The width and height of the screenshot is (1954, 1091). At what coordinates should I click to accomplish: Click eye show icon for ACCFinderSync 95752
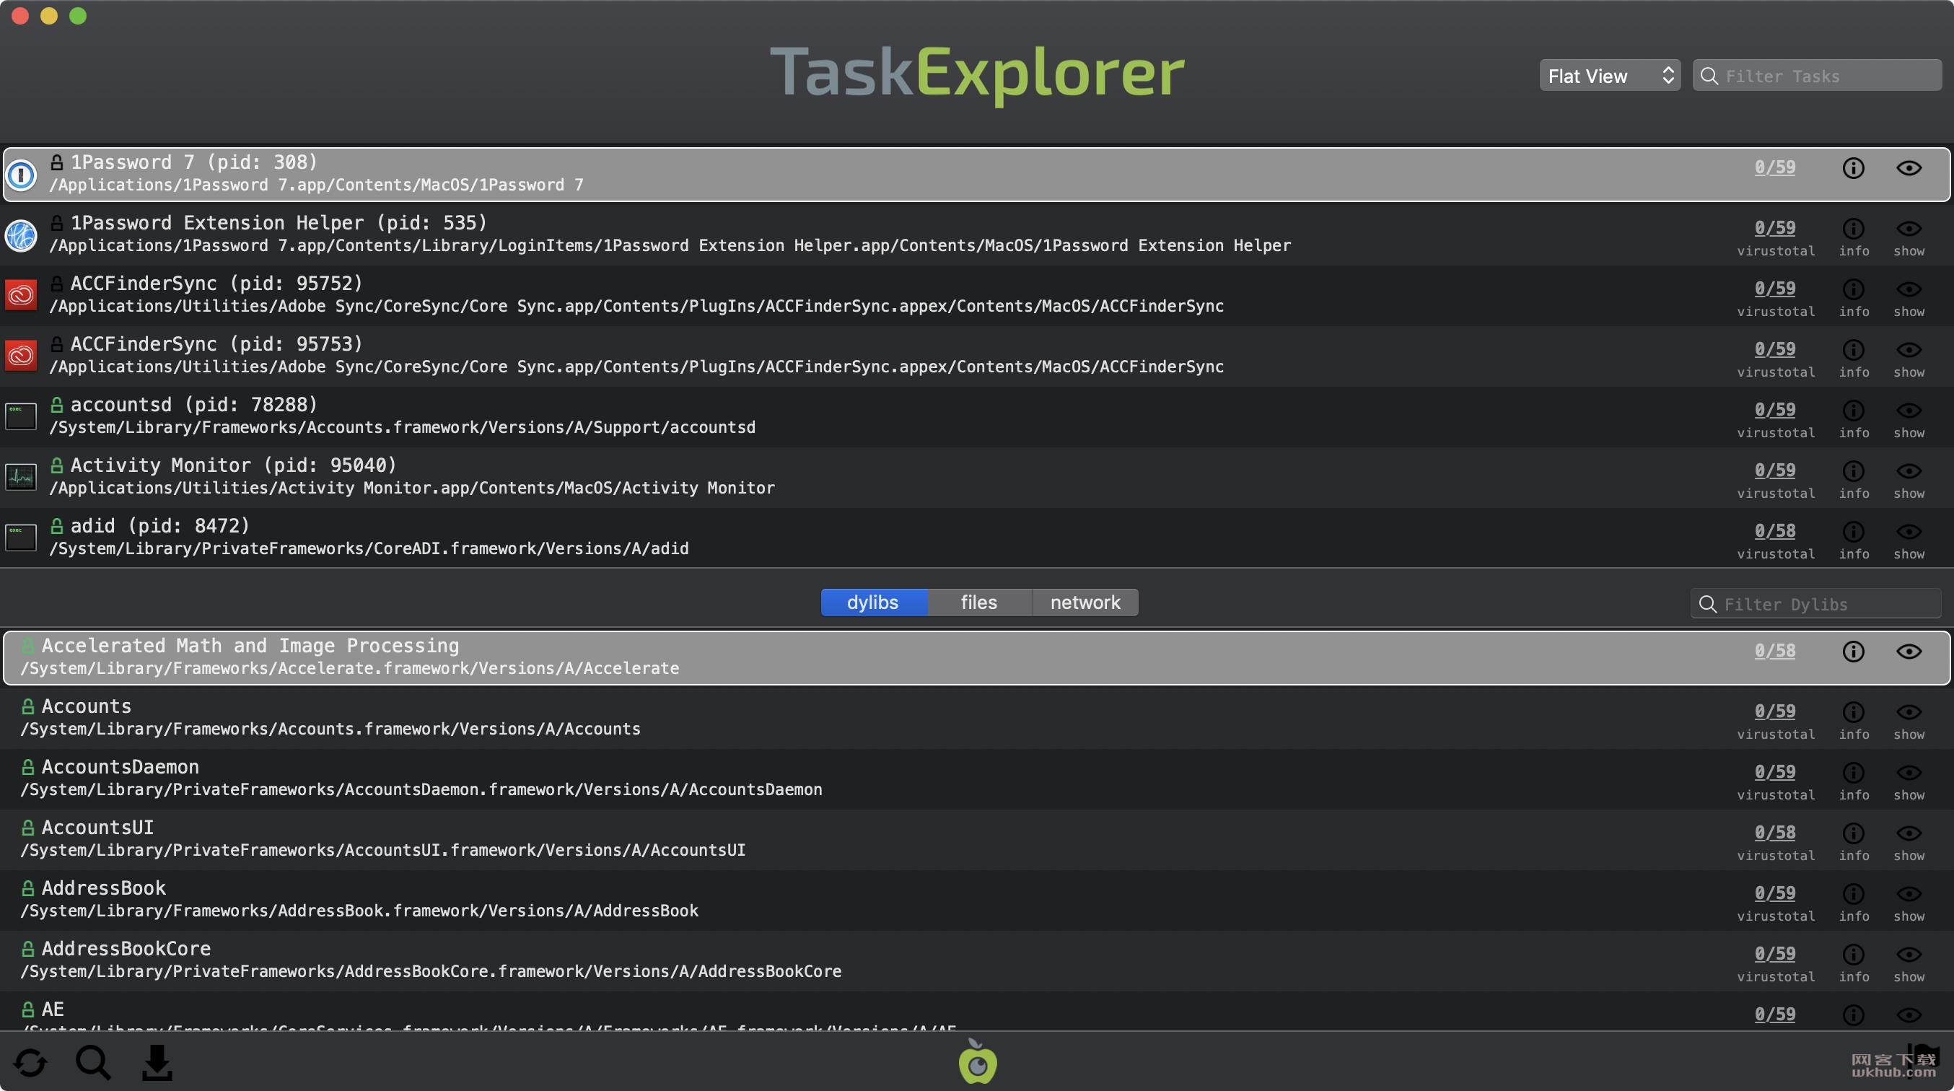point(1909,289)
